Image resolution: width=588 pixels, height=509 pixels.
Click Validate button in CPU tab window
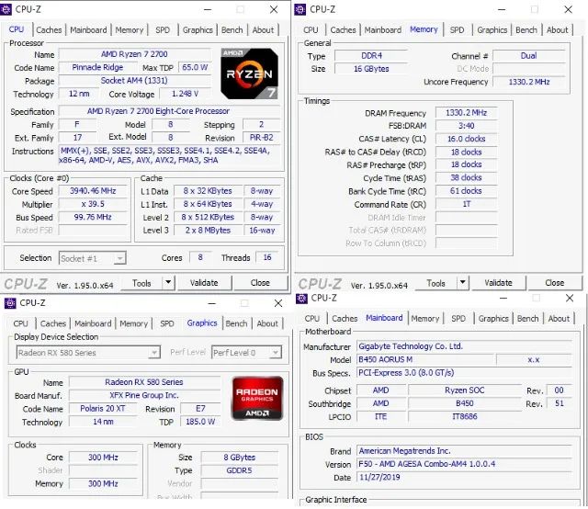[x=204, y=283]
